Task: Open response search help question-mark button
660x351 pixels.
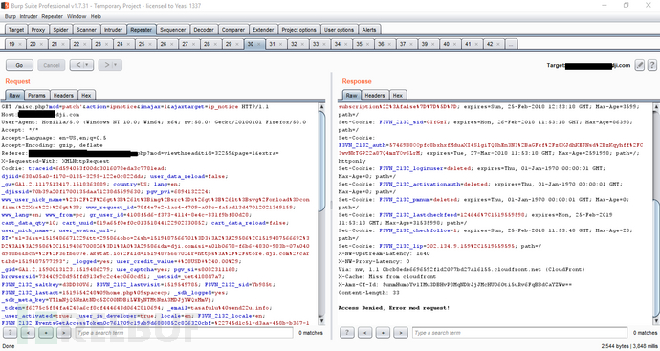Action: click(347, 333)
